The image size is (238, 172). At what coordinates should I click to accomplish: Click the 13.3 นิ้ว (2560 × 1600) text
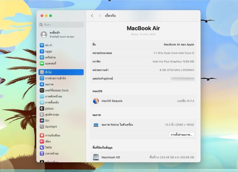(179, 125)
